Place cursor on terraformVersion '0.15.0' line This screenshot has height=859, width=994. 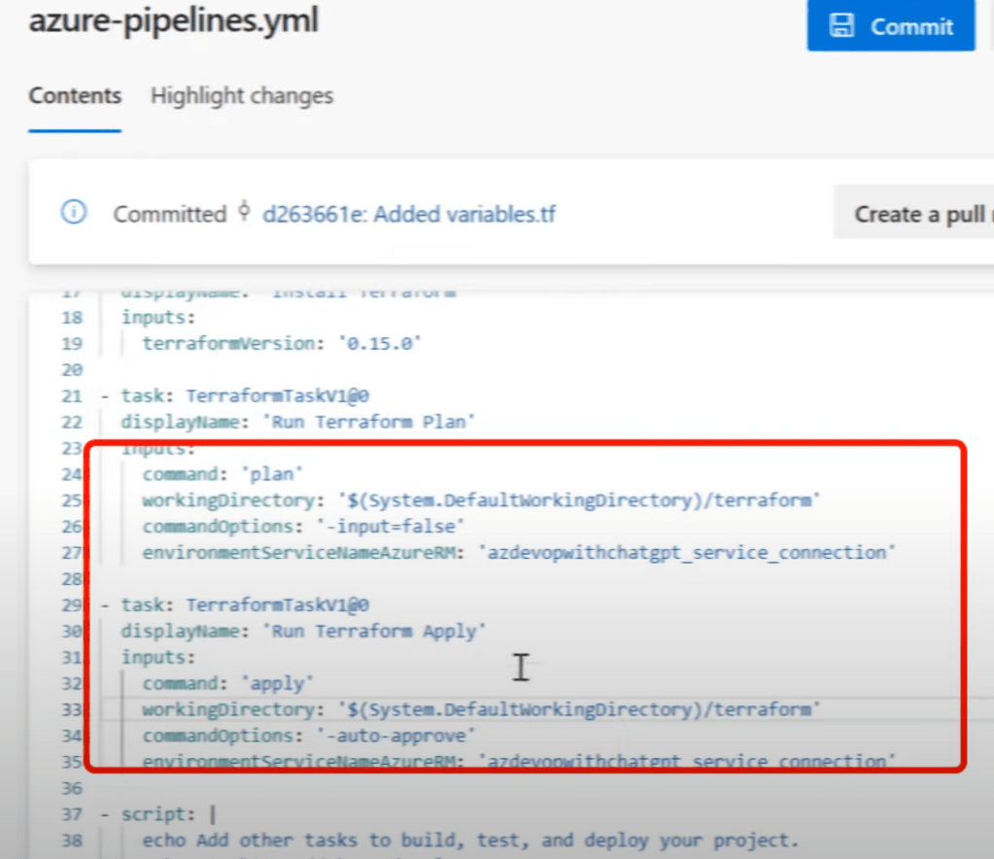coord(282,344)
